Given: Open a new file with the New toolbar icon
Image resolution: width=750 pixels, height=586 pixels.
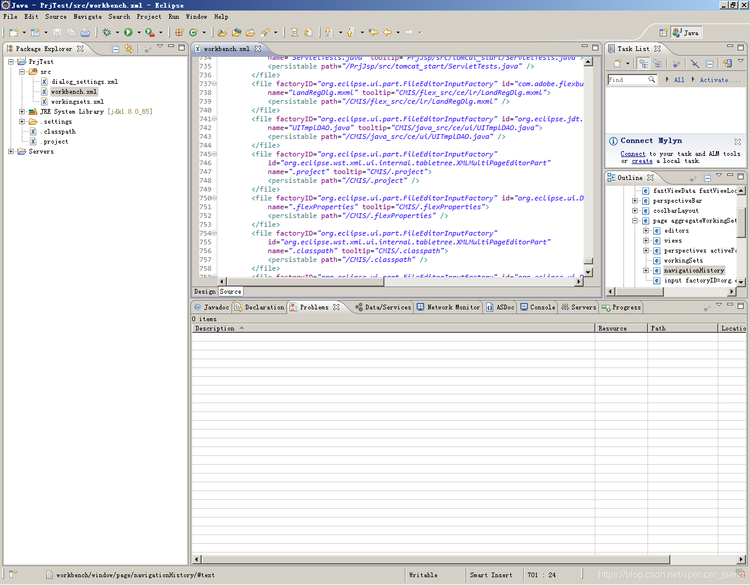Looking at the screenshot, I should pos(13,32).
